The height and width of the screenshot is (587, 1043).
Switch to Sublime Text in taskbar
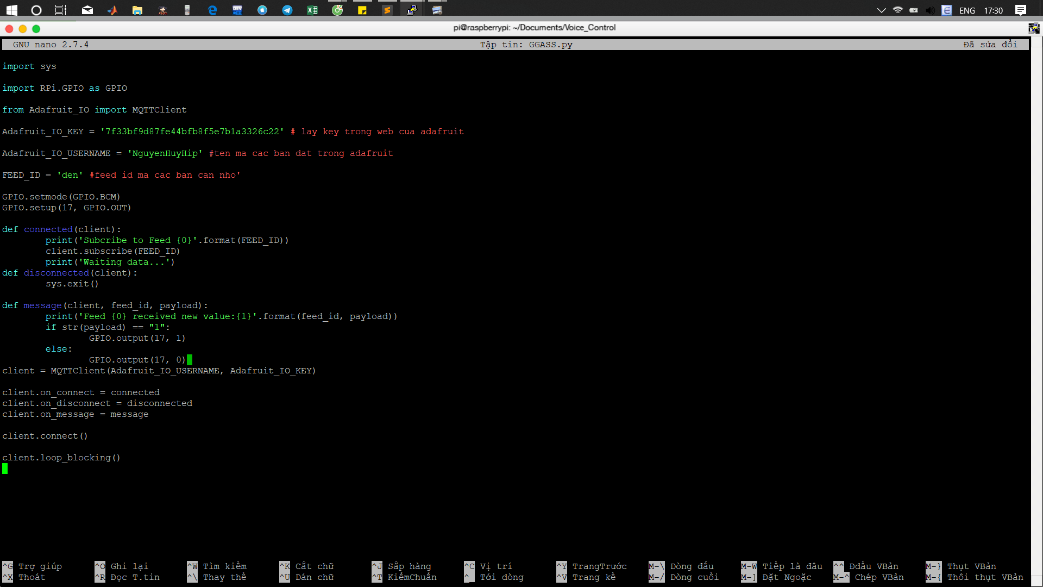tap(387, 10)
